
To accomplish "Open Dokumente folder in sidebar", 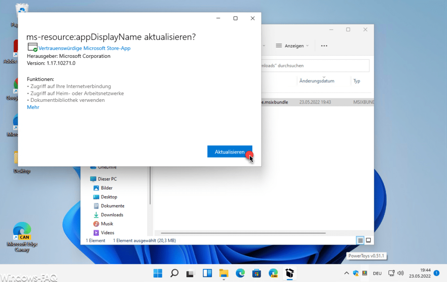I will point(113,206).
